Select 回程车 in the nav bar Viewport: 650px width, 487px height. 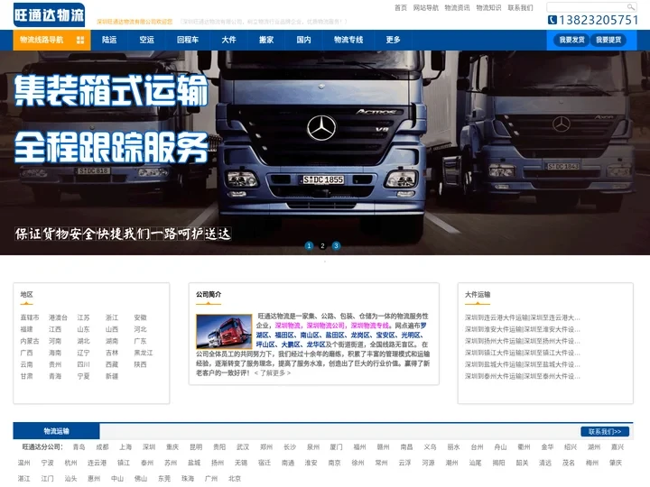tap(188, 40)
